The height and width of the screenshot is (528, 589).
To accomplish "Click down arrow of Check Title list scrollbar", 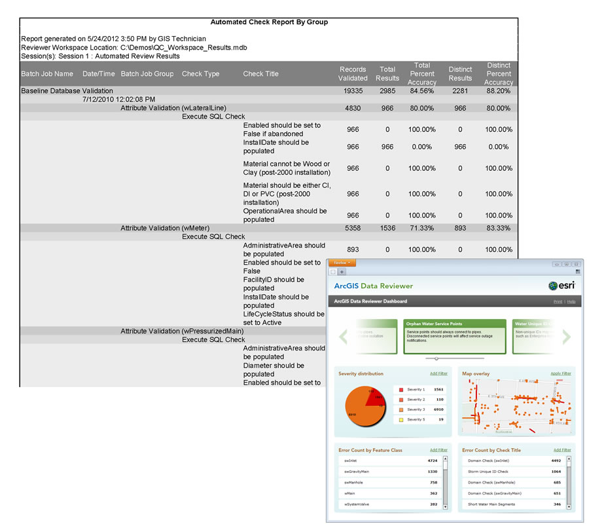I will click(x=569, y=507).
